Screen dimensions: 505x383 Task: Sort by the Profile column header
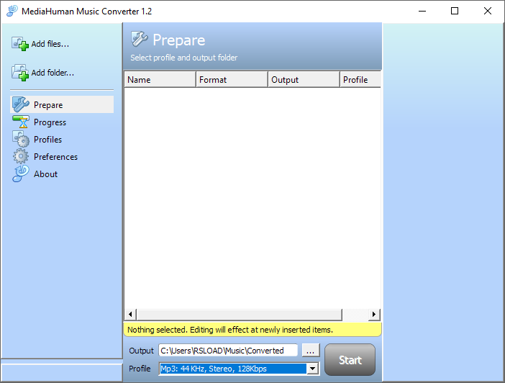click(360, 80)
